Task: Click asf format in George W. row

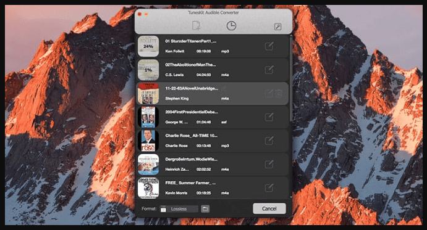Action: tap(224, 122)
